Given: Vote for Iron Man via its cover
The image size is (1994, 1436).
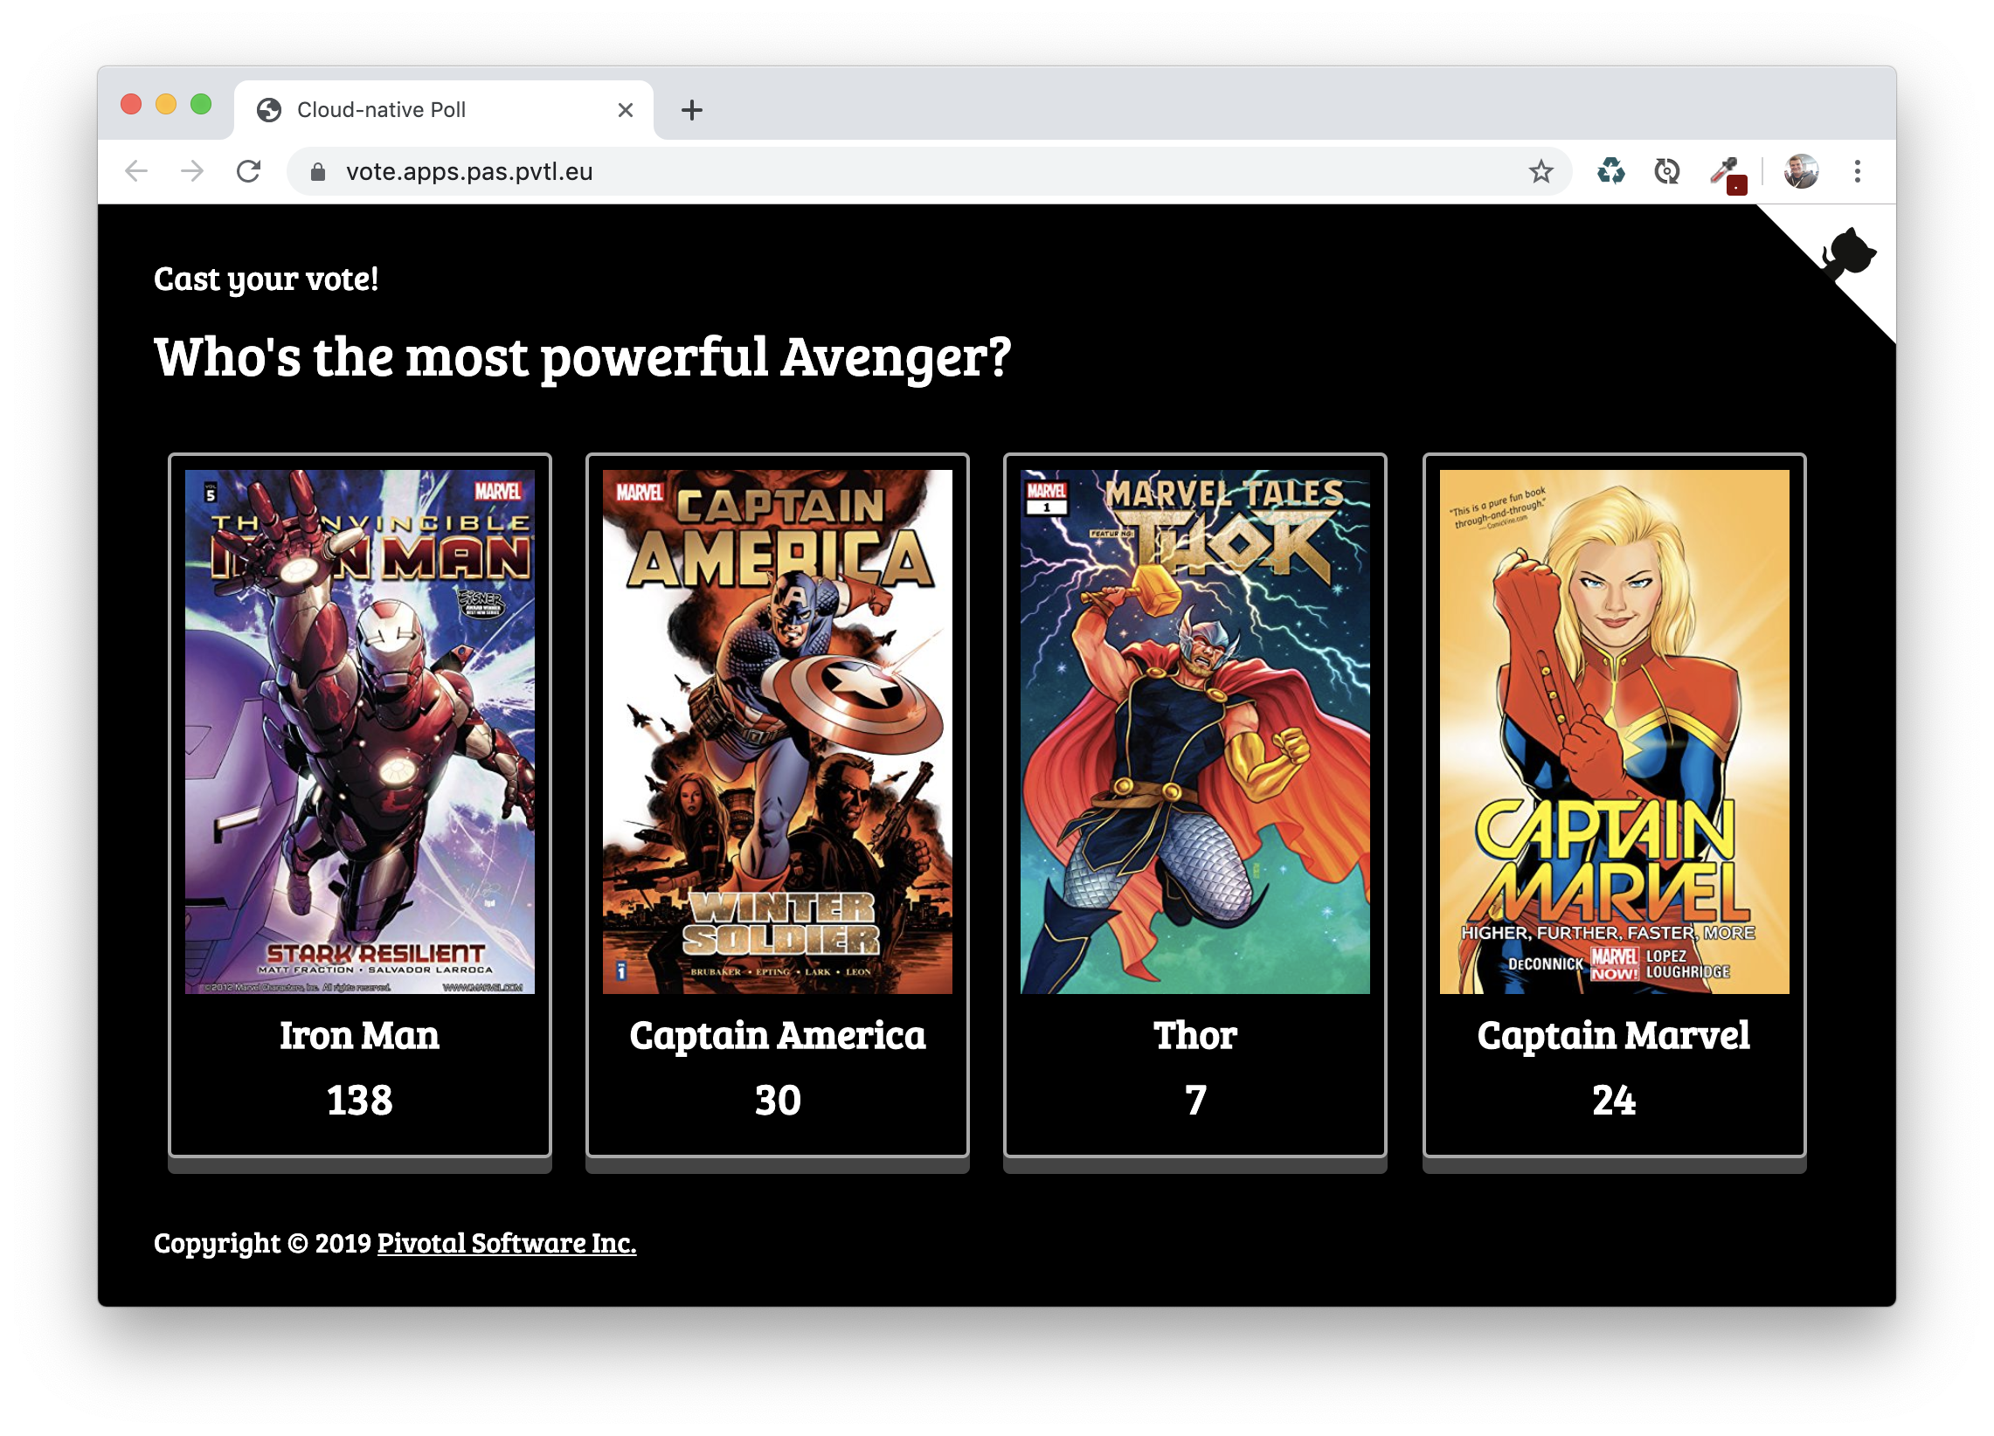Looking at the screenshot, I should [360, 731].
